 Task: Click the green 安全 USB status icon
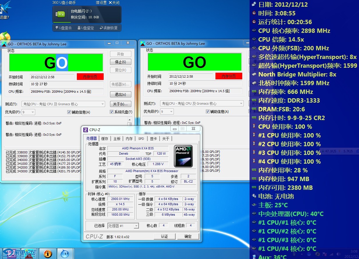(60, 14)
